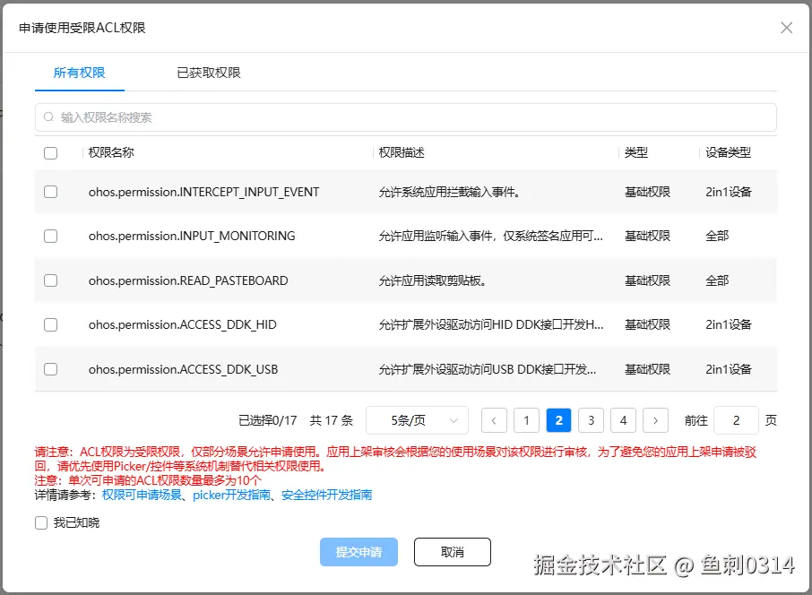Tick the select-all header checkbox
This screenshot has width=812, height=595.
coord(51,152)
